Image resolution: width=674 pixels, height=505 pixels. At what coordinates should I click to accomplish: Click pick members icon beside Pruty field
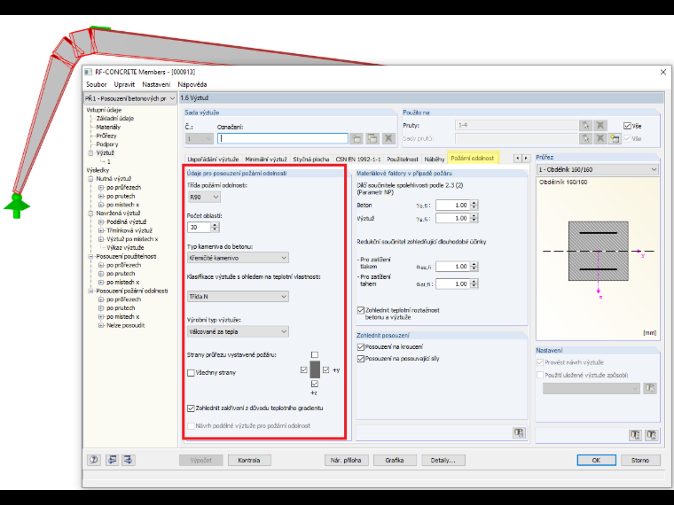point(585,126)
